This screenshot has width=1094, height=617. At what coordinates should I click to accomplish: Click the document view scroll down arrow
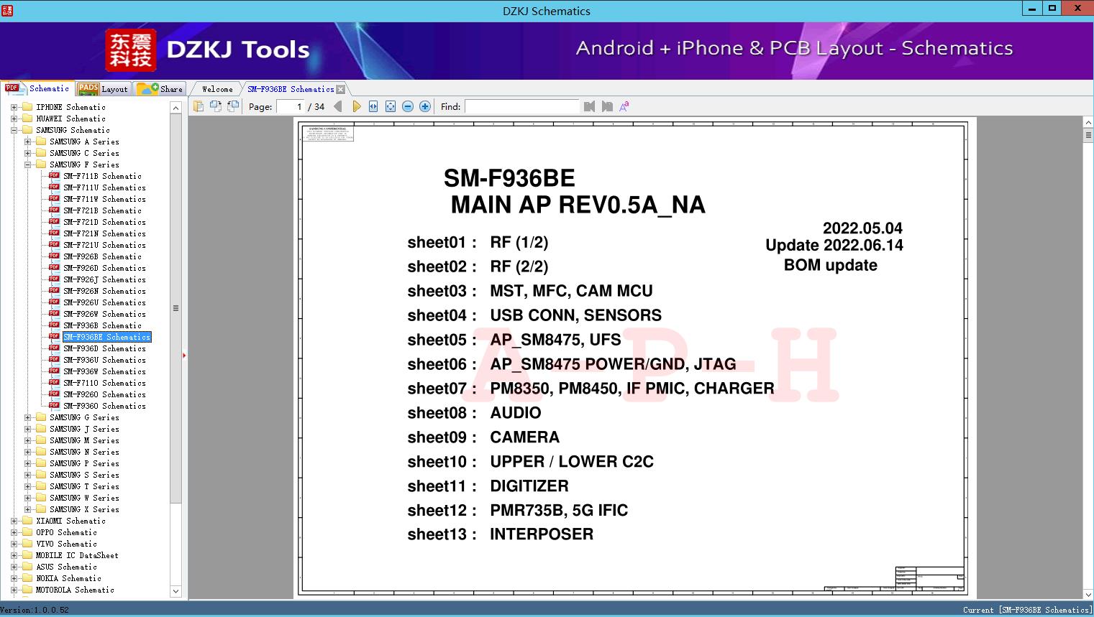1088,594
